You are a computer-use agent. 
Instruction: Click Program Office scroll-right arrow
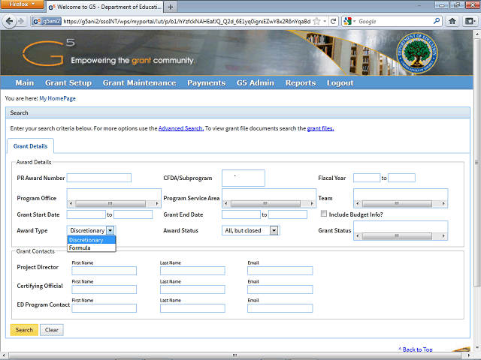click(157, 203)
